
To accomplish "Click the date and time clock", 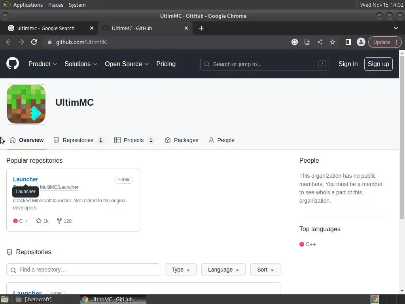I will [382, 5].
